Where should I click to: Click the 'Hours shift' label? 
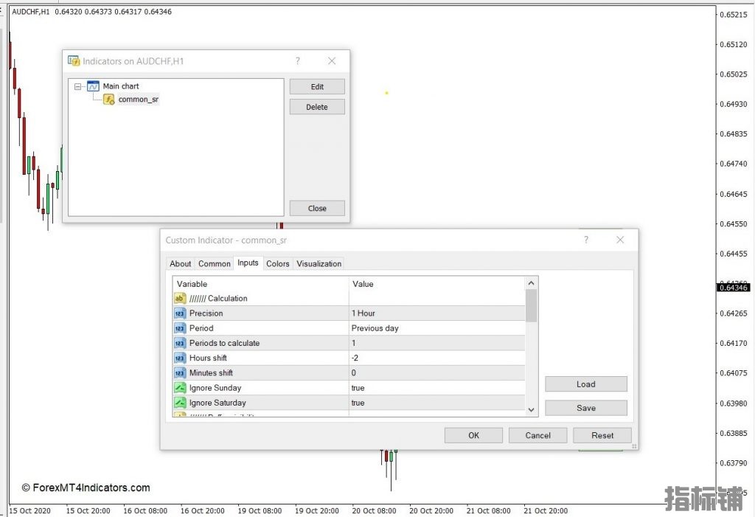pyautogui.click(x=208, y=358)
